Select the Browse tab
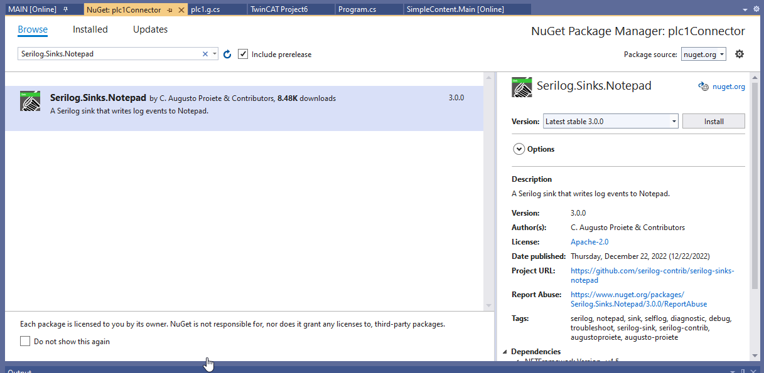Viewport: 764px width, 373px height. tap(33, 29)
